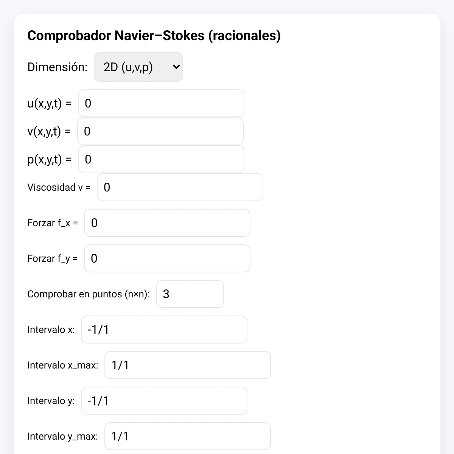
Task: Click the dropdown chevron next to 2D (u,v,p)
Action: click(x=176, y=67)
